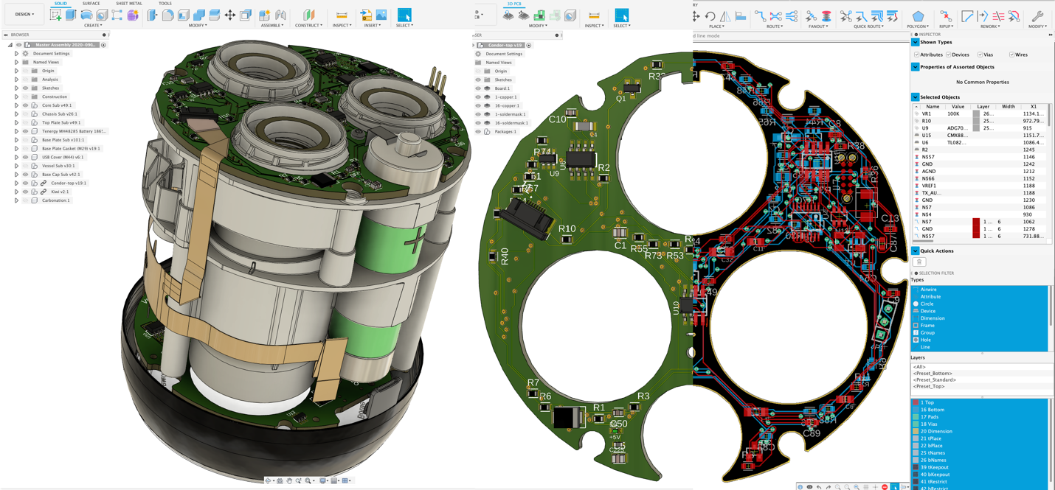Switch to the SHEET METAL tab

pyautogui.click(x=130, y=4)
